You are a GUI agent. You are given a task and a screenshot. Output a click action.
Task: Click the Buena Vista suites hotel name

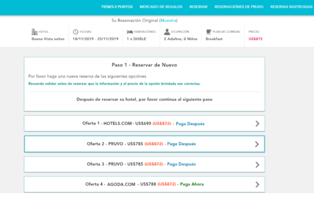click(48, 39)
